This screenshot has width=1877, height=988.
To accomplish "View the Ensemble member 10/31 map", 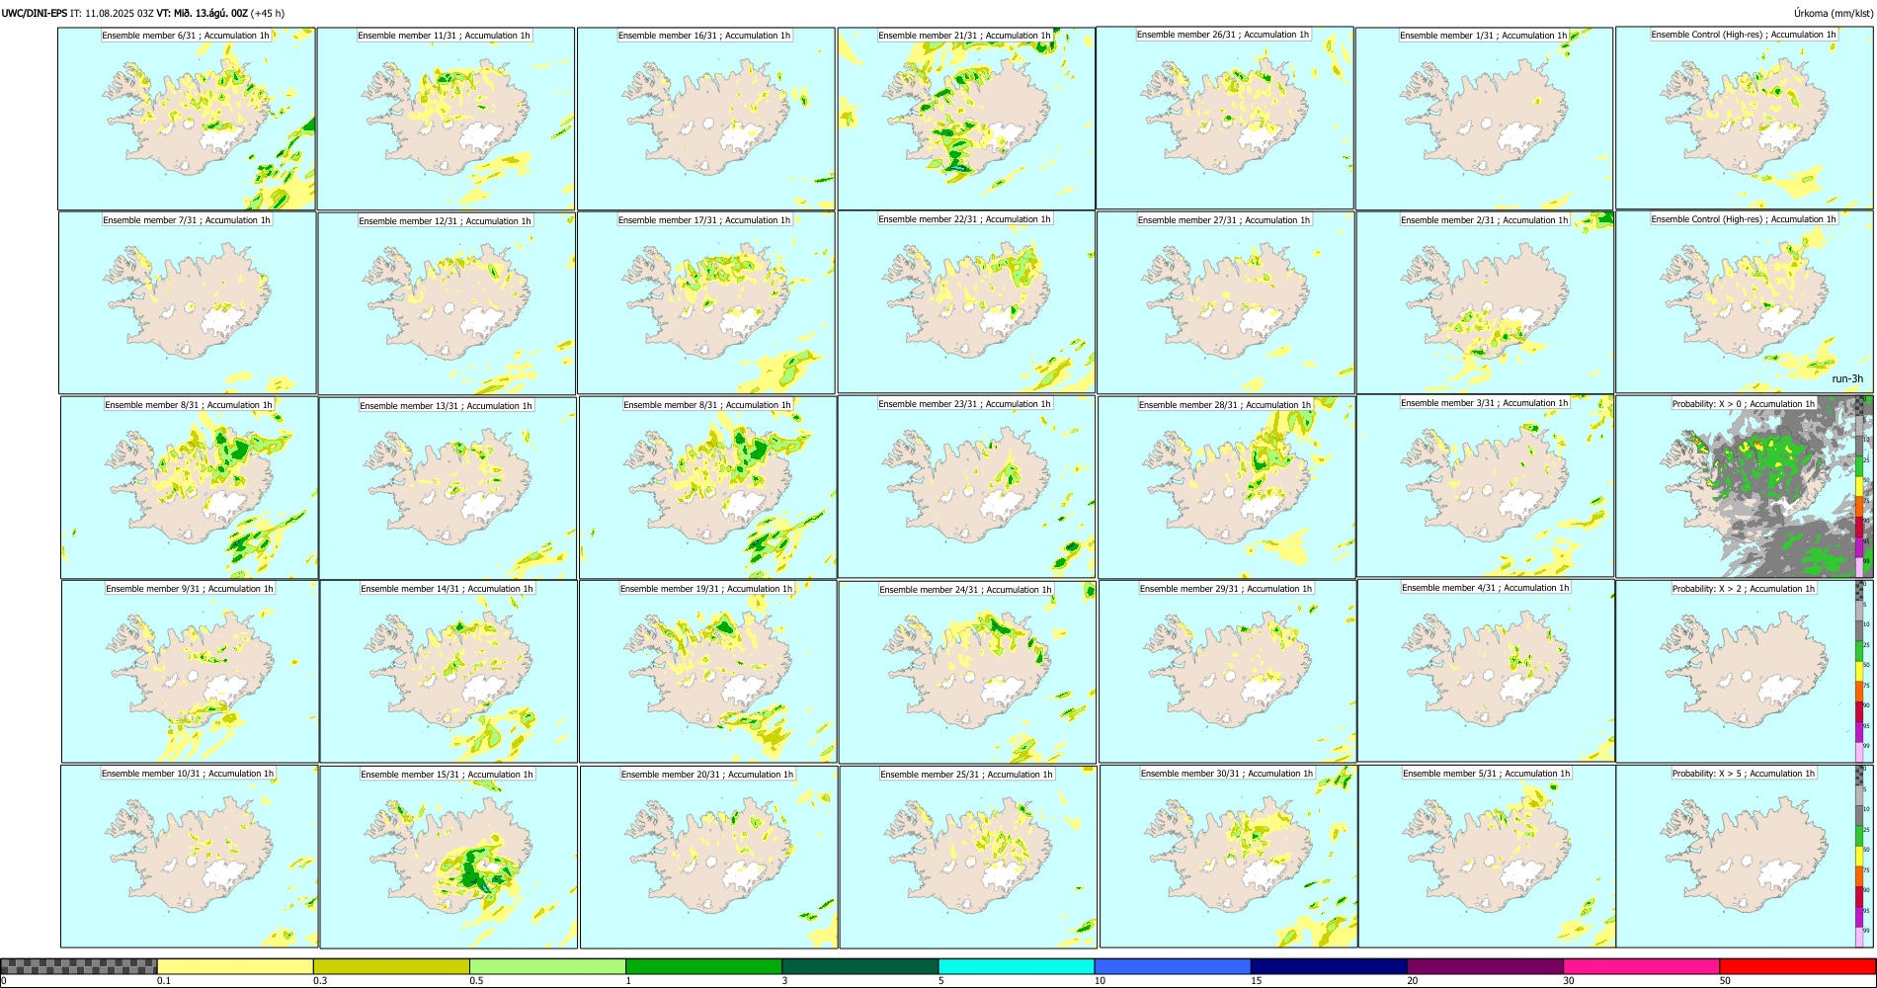I will tap(190, 857).
